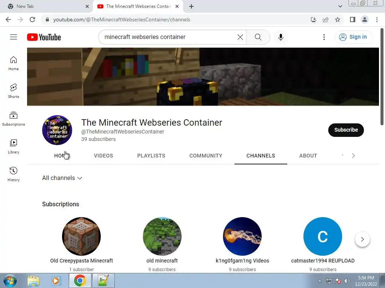Screen dimensions: 385x288
Task: Click the @TheMinecraftWebseriesContainer handle text
Action: point(123,132)
